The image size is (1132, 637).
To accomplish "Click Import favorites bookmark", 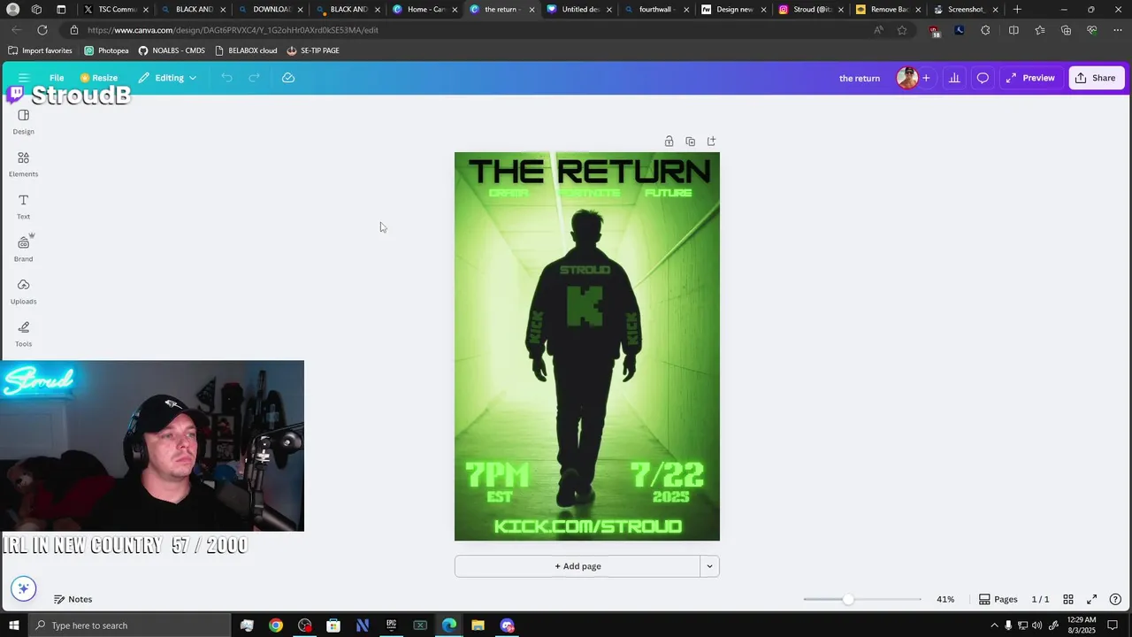I will point(40,50).
